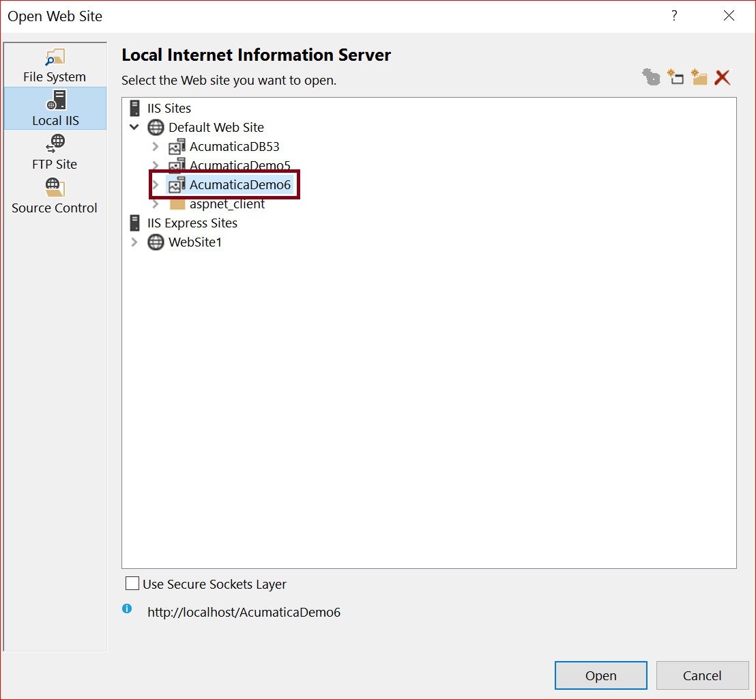Viewport: 756px width, 700px height.
Task: Click the Cancel button
Action: [x=702, y=675]
